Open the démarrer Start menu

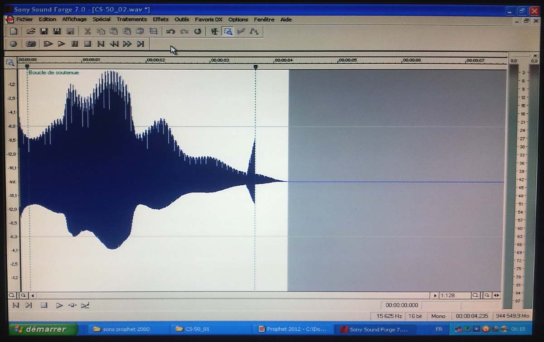coord(43,329)
